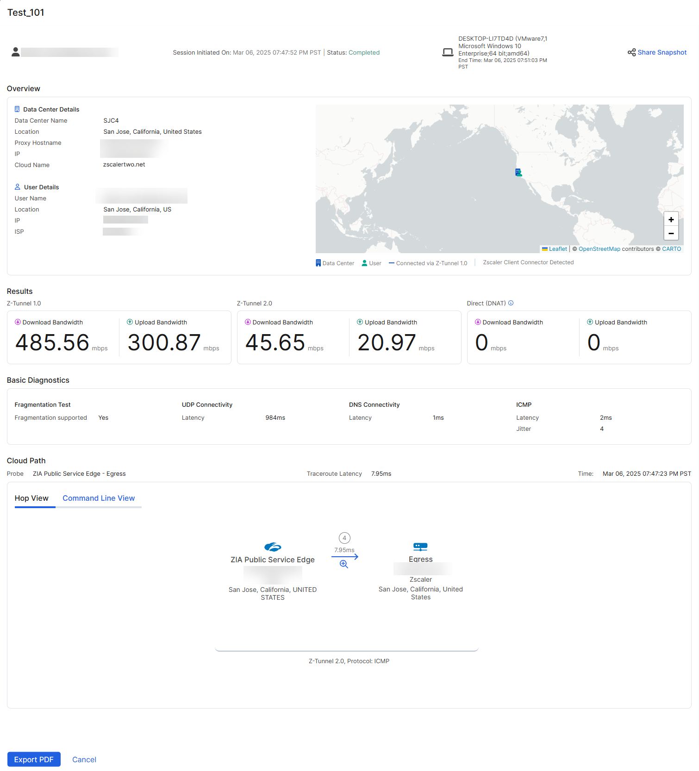Click the laptop device icon

point(448,52)
